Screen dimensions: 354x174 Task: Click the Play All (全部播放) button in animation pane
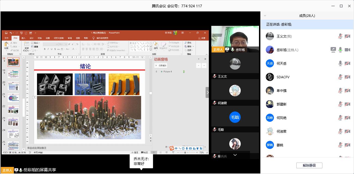pyautogui.click(x=161, y=66)
